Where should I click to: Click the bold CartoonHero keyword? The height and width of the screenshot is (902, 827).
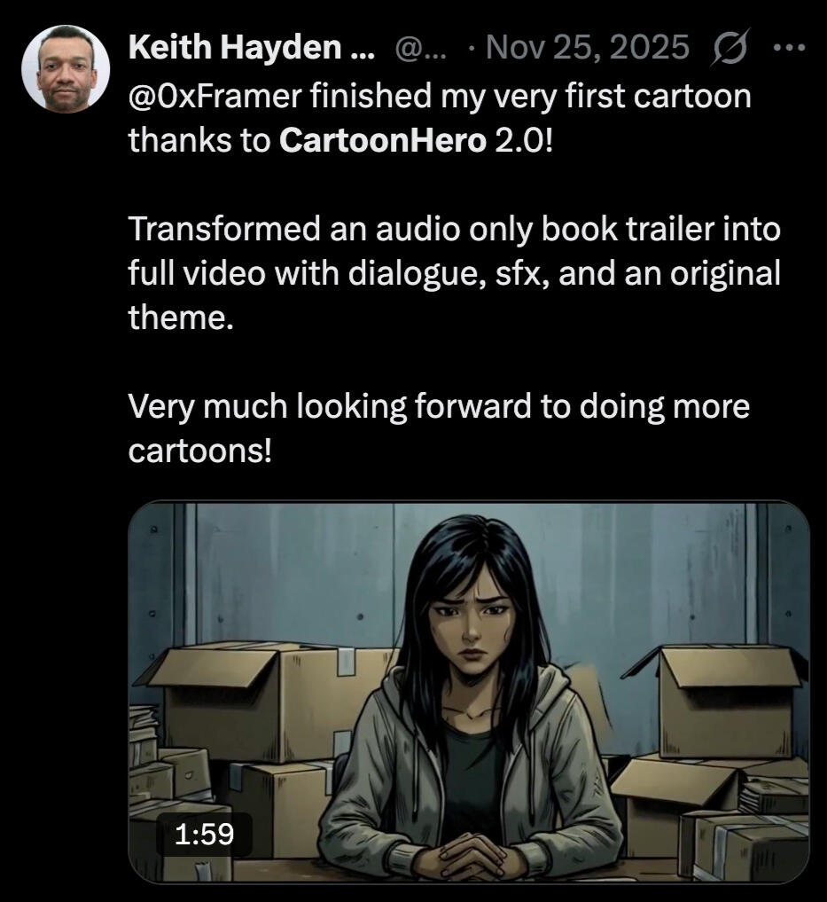pos(382,140)
